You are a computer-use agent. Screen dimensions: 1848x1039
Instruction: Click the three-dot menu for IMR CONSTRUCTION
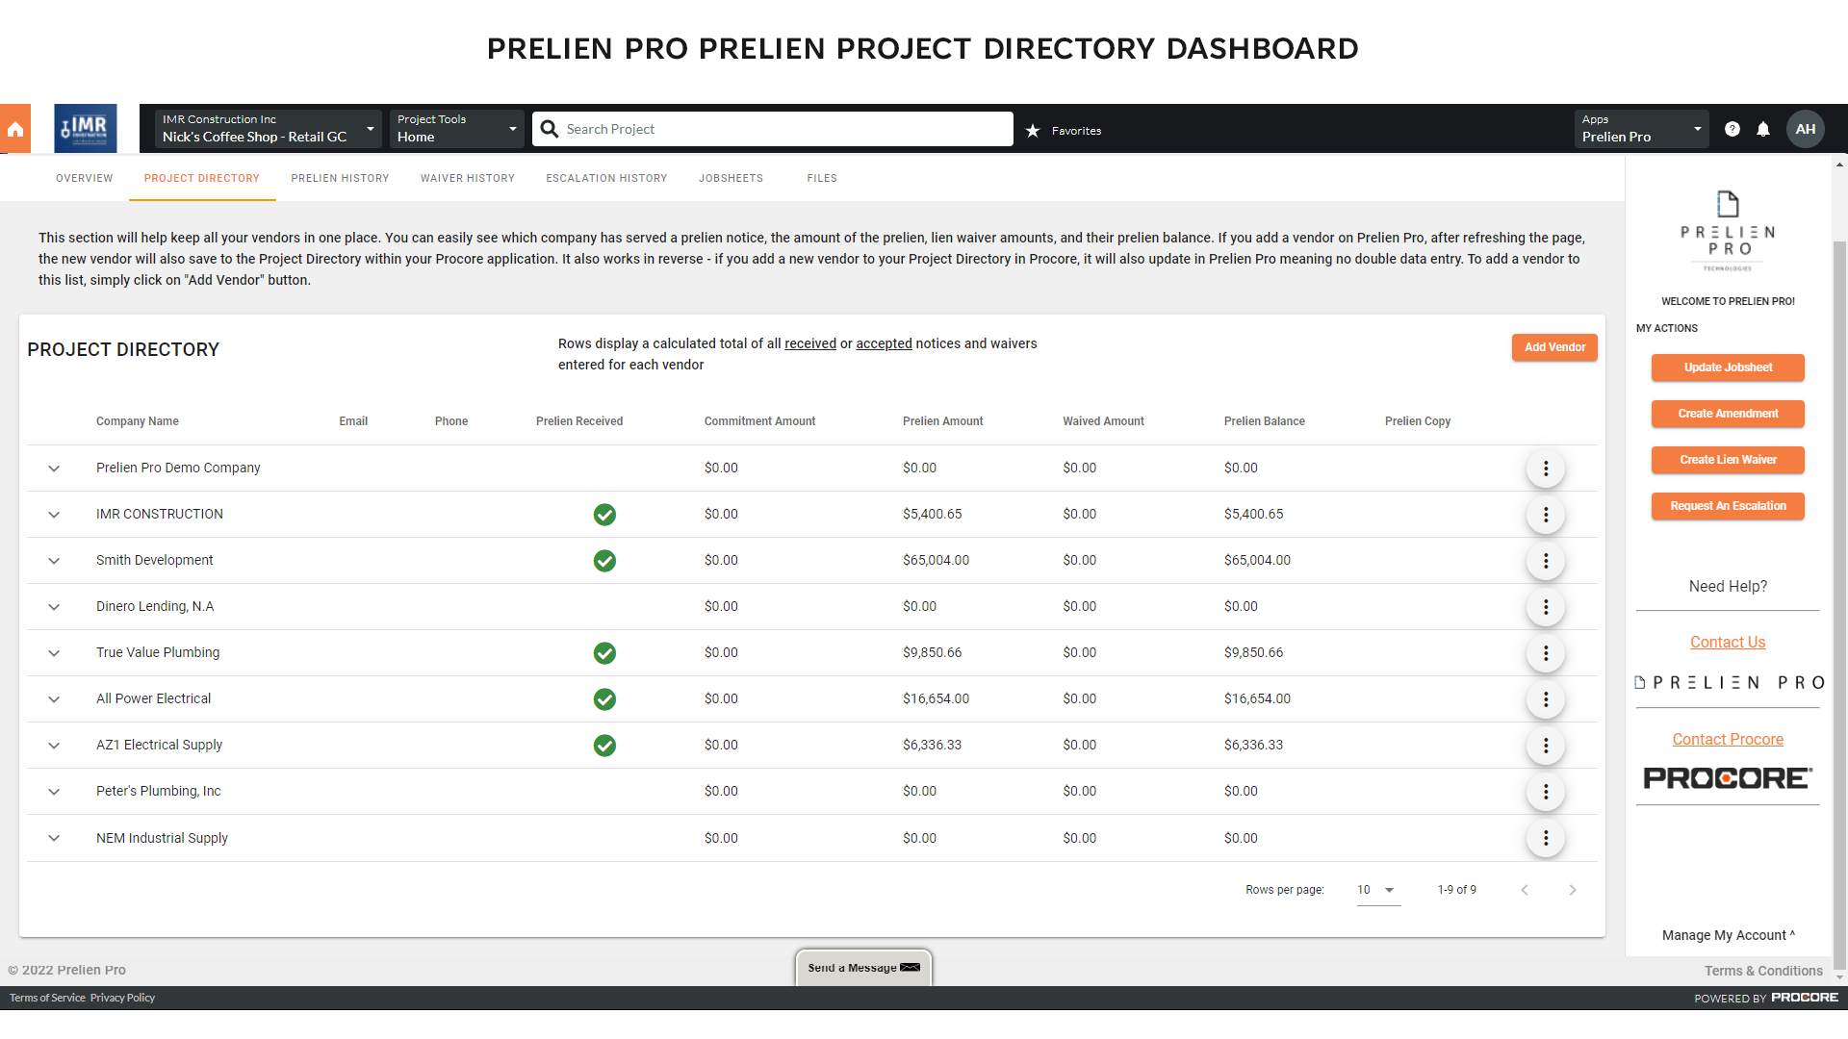pyautogui.click(x=1545, y=514)
